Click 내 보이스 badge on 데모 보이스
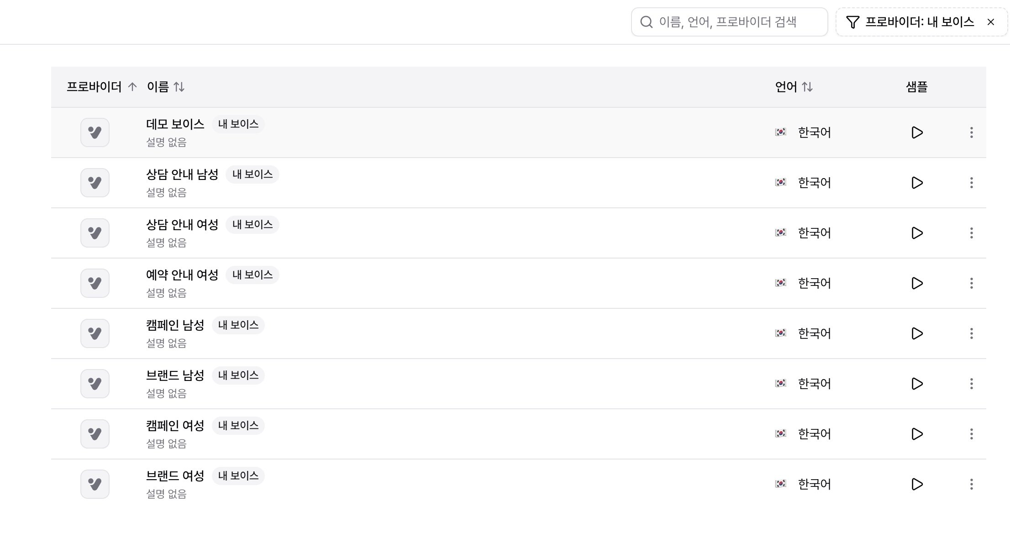 pyautogui.click(x=238, y=124)
